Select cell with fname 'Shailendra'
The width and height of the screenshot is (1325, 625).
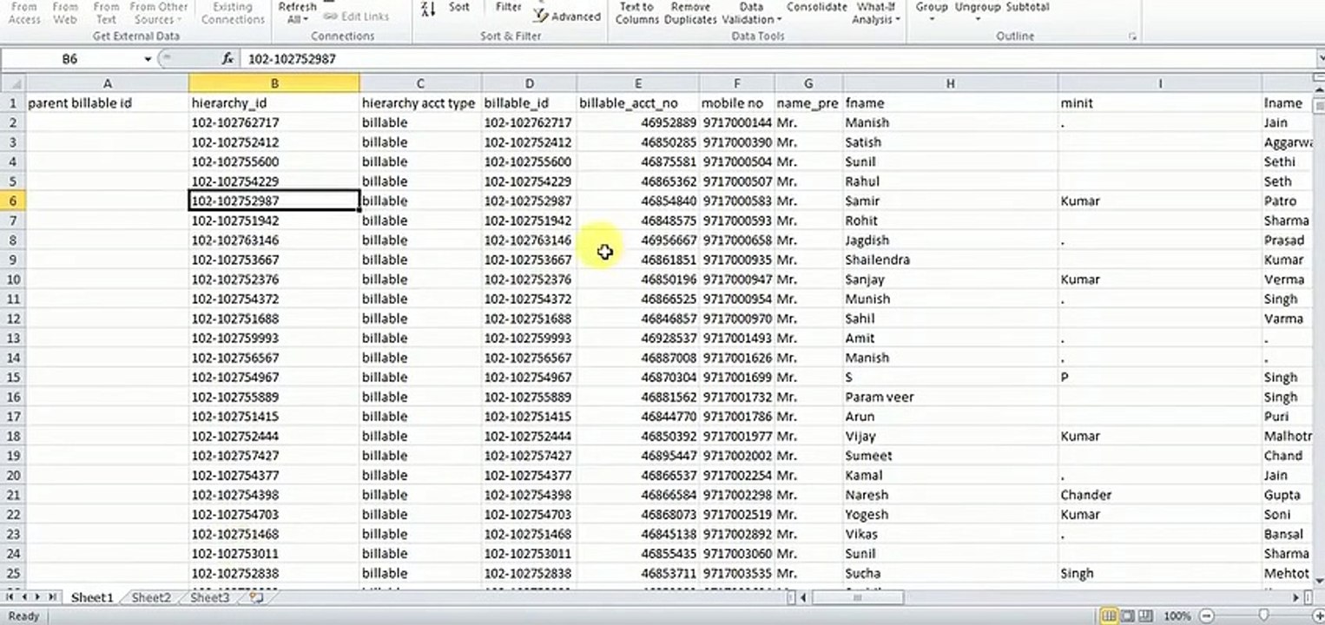(x=950, y=260)
